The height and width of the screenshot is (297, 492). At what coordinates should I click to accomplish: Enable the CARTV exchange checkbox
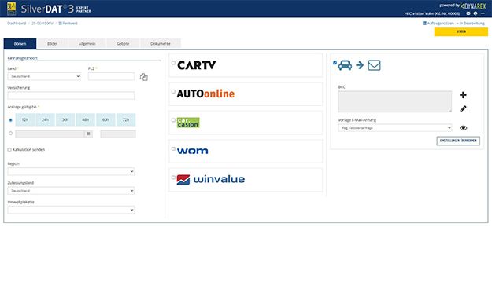click(173, 63)
